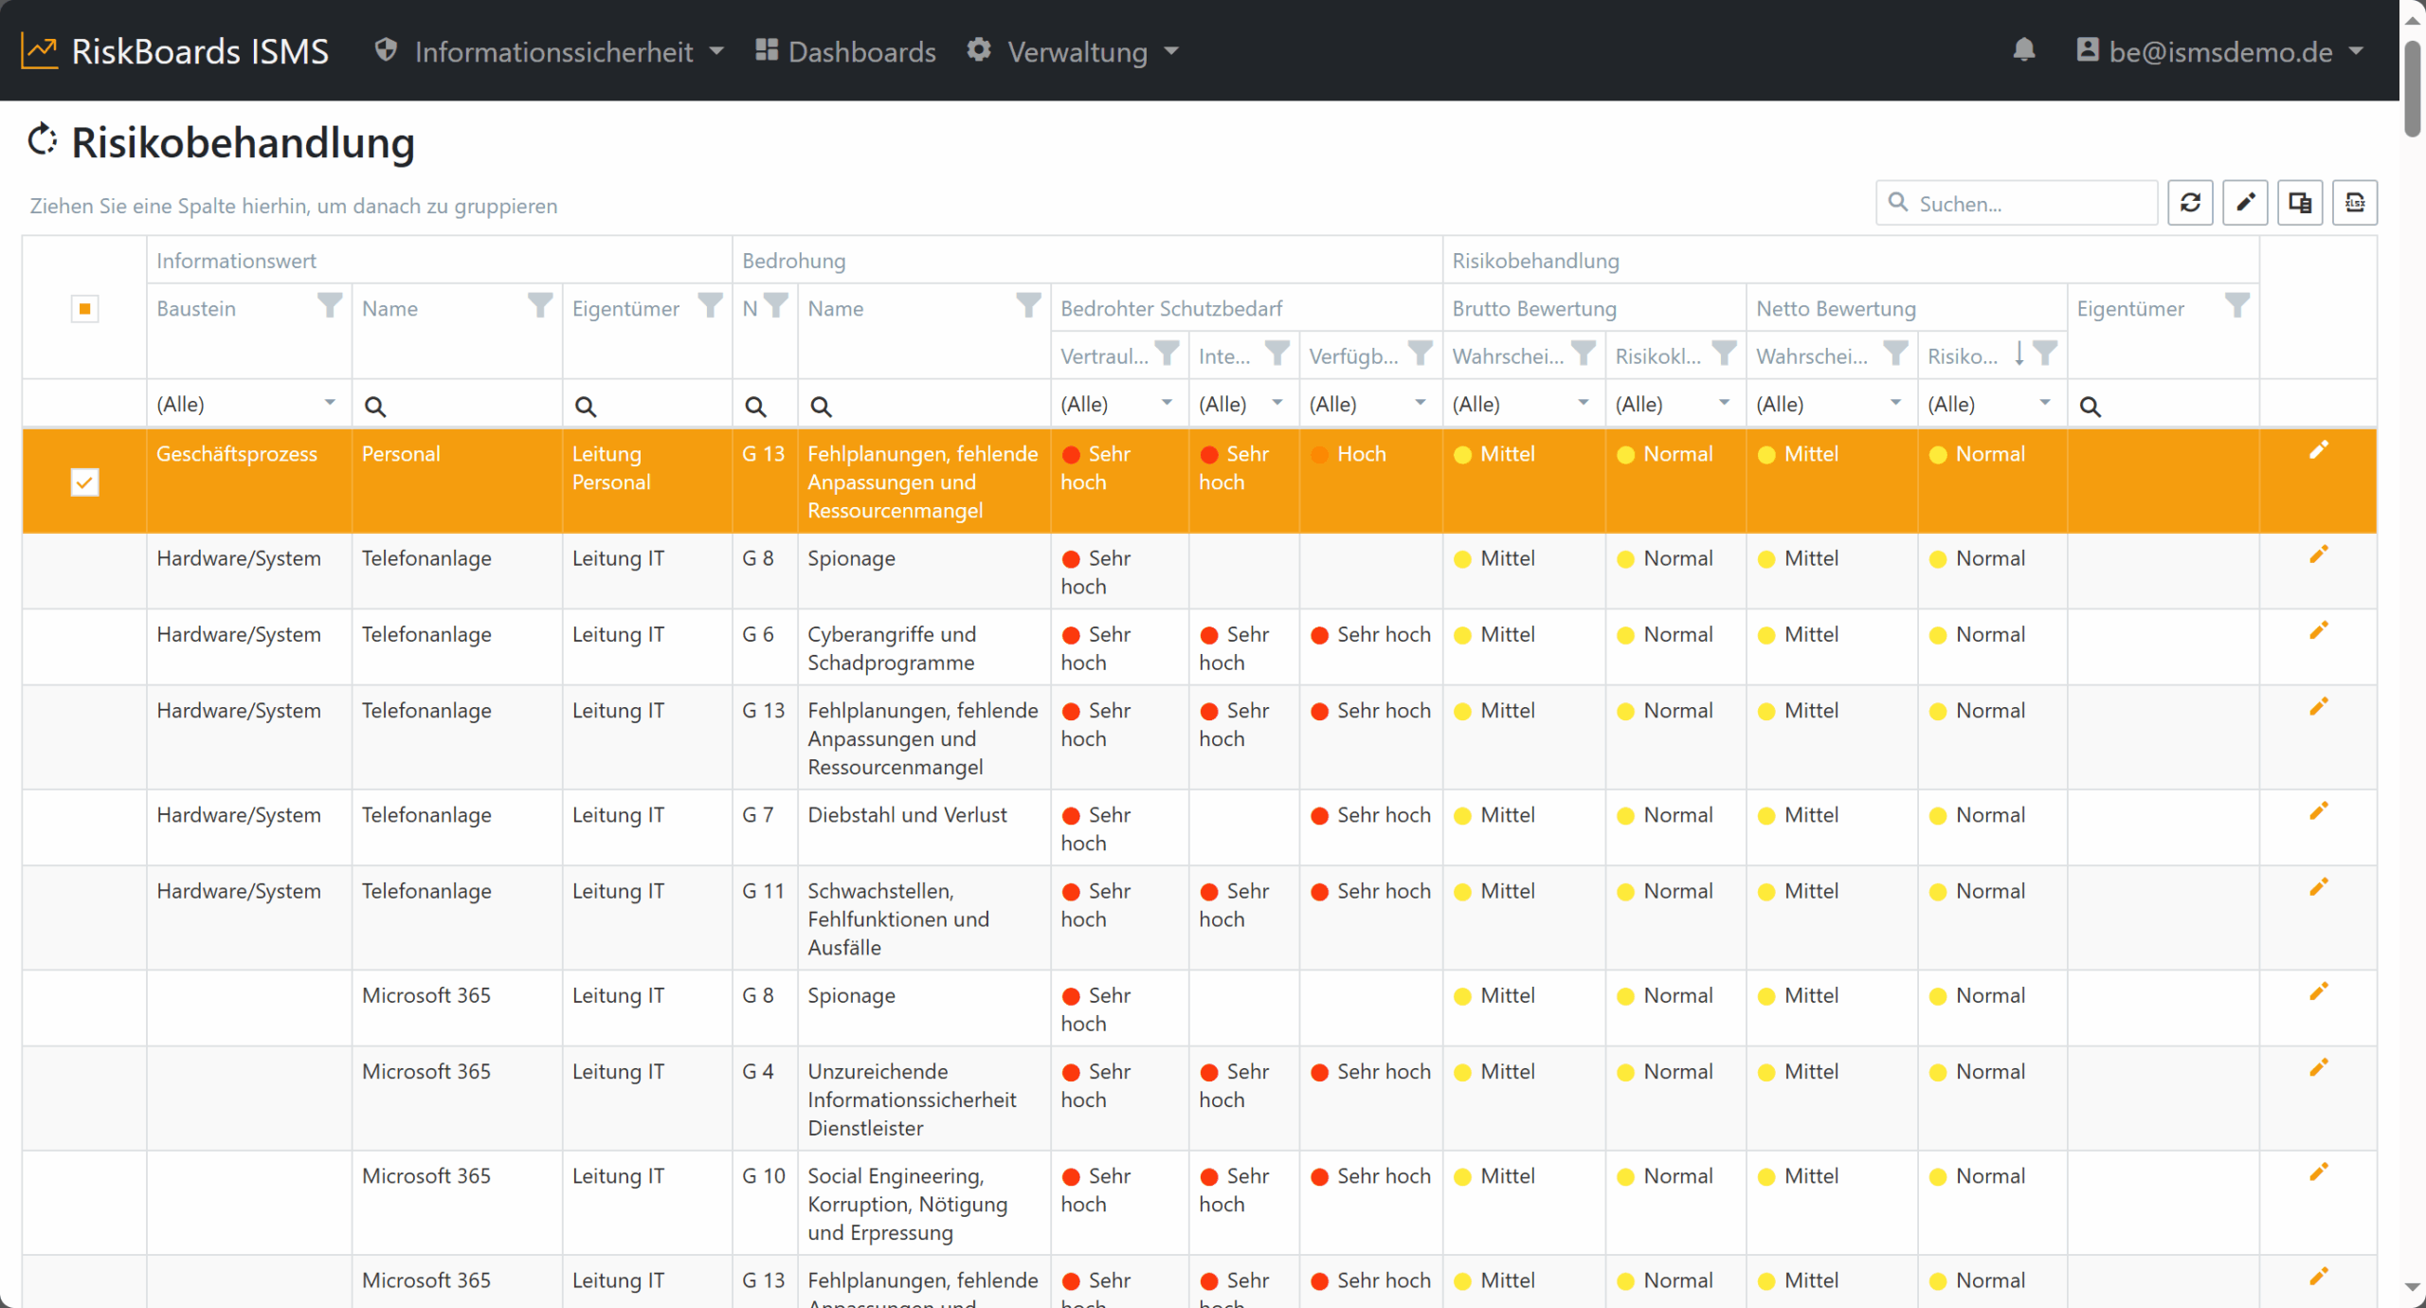The width and height of the screenshot is (2426, 1308).
Task: Click the refresh icon in the grid toolbar
Action: (x=2190, y=203)
